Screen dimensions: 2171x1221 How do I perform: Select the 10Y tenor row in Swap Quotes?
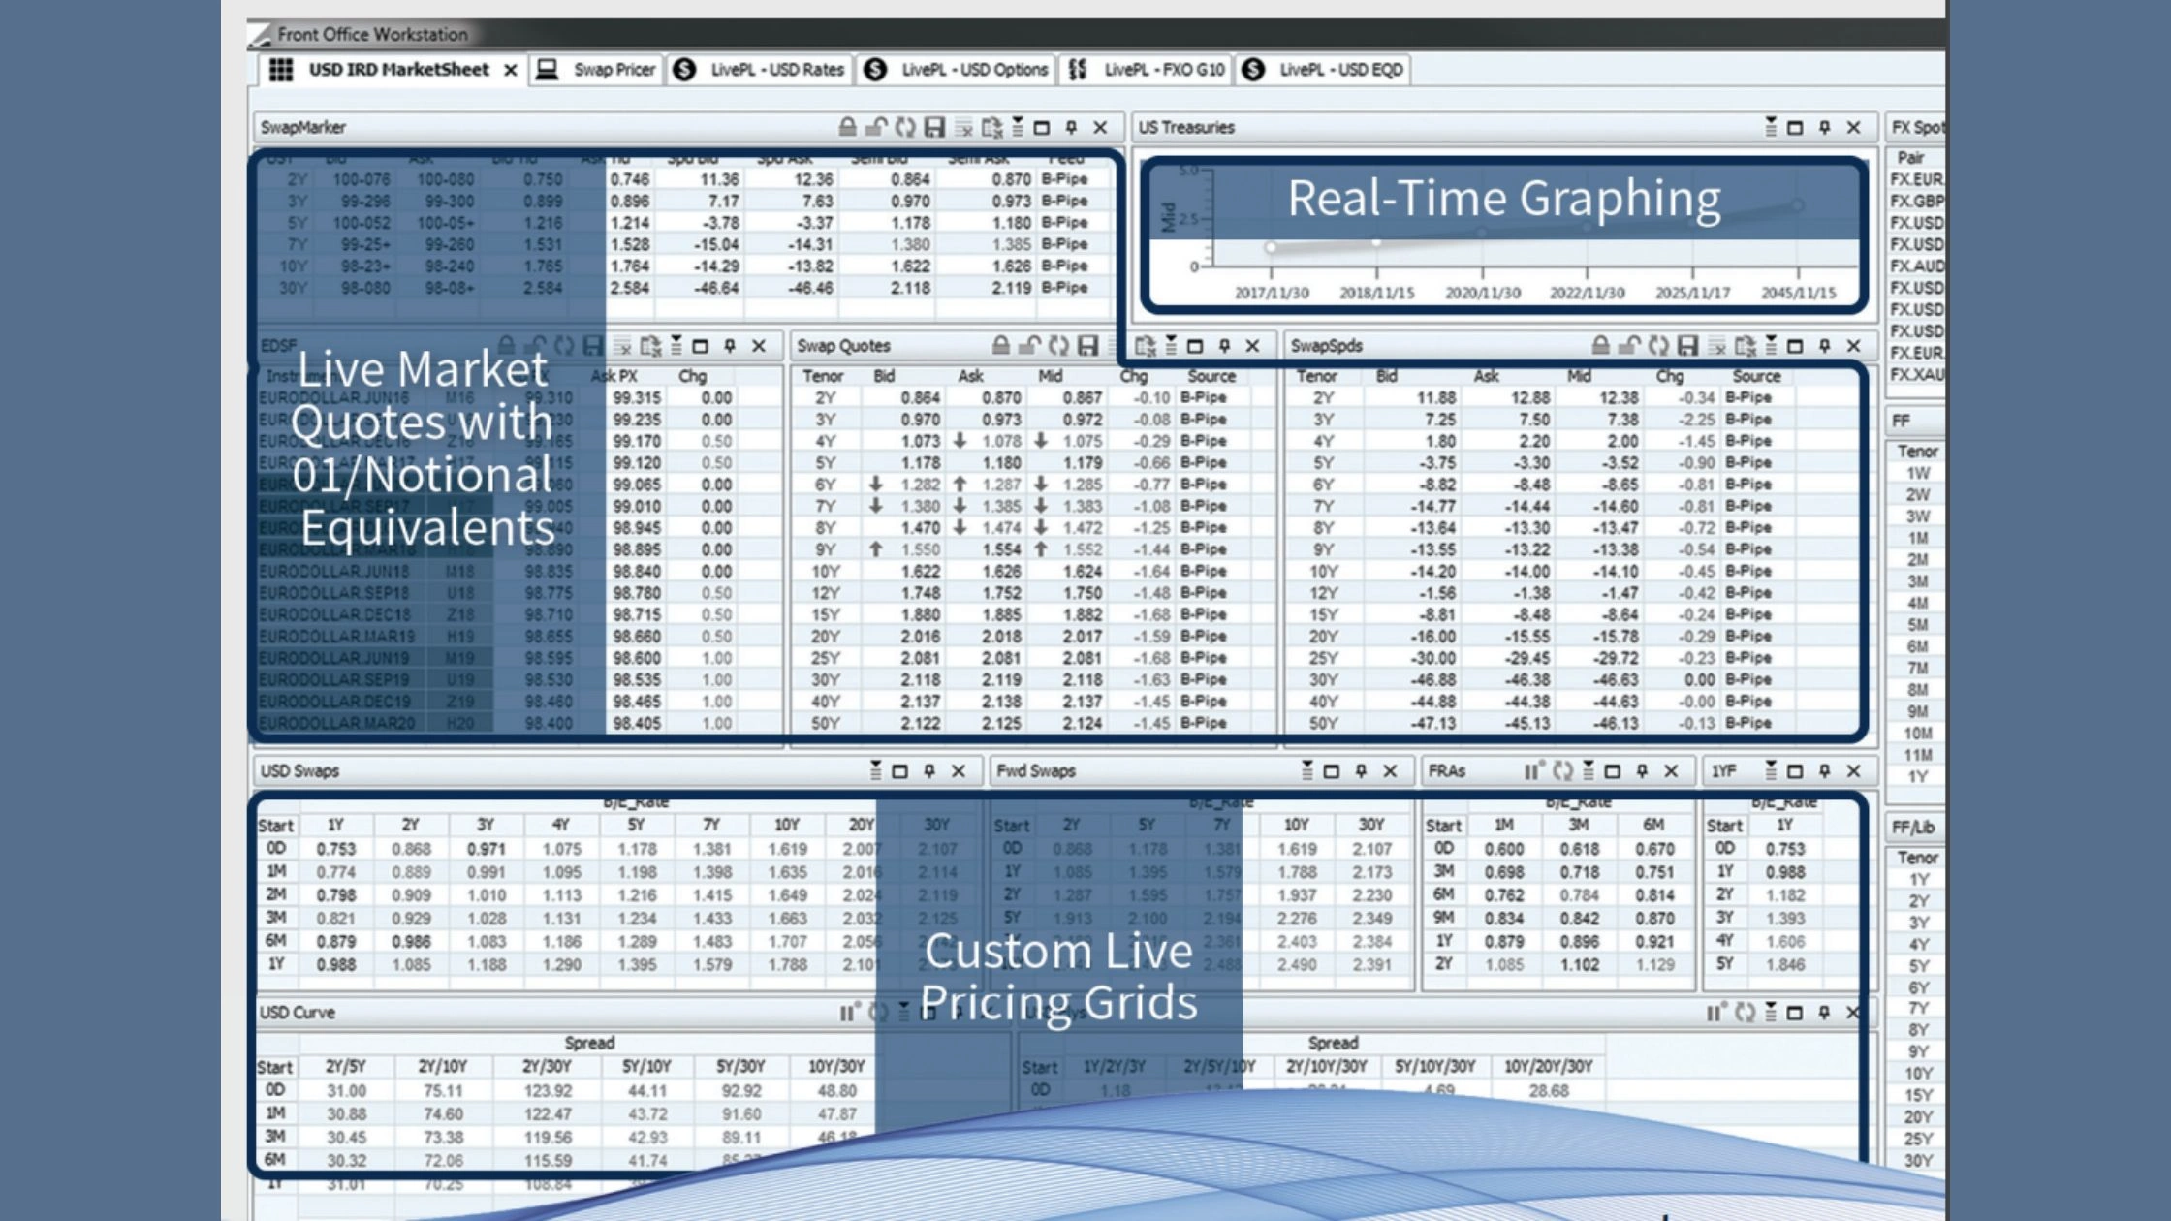click(x=825, y=572)
